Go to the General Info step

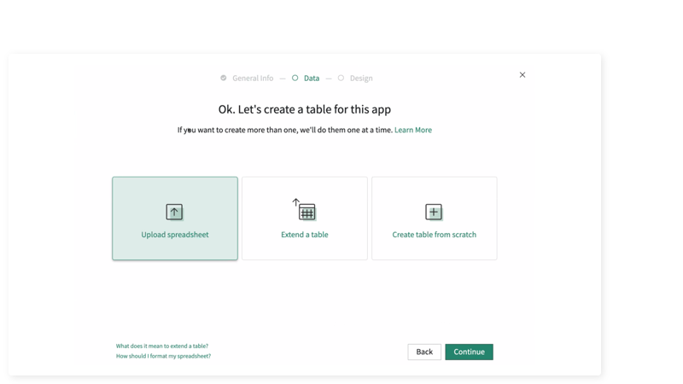253,79
